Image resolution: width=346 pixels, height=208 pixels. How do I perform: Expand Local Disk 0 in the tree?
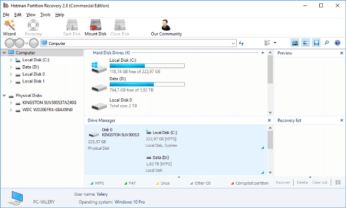click(x=11, y=74)
